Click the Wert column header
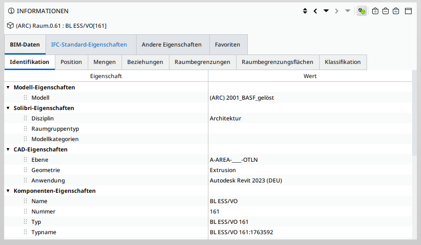Image resolution: width=421 pixels, height=245 pixels. click(x=310, y=76)
